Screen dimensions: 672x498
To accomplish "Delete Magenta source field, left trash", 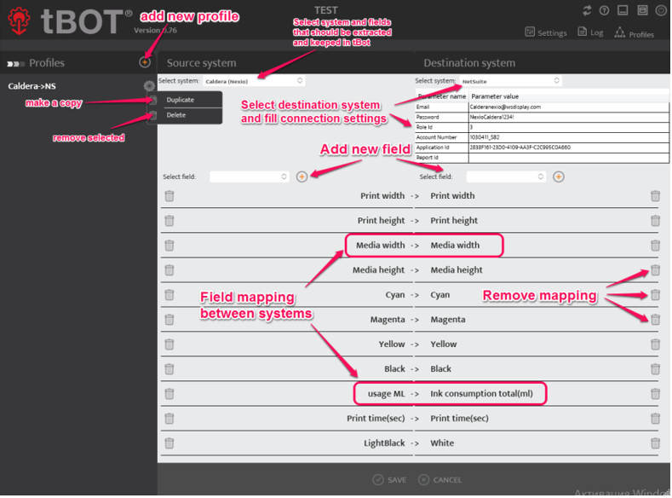I will (169, 320).
